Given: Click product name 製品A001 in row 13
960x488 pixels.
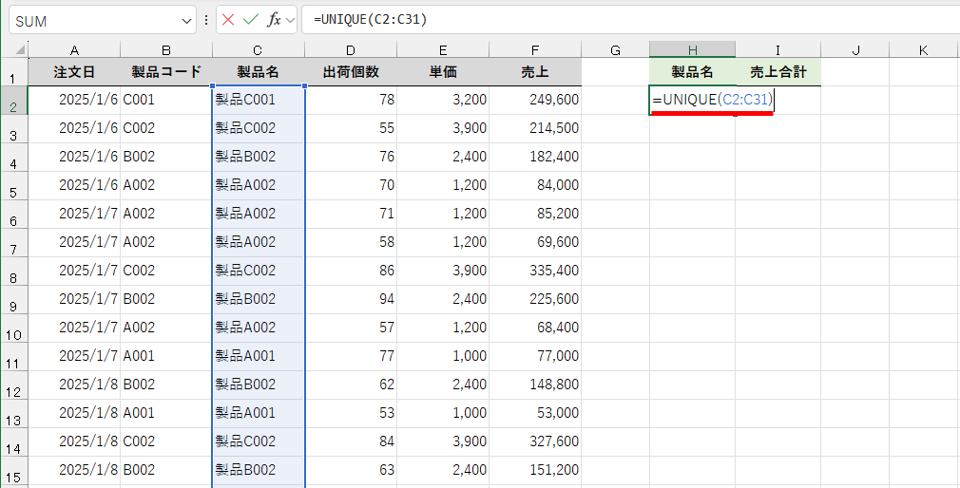Looking at the screenshot, I should (259, 414).
